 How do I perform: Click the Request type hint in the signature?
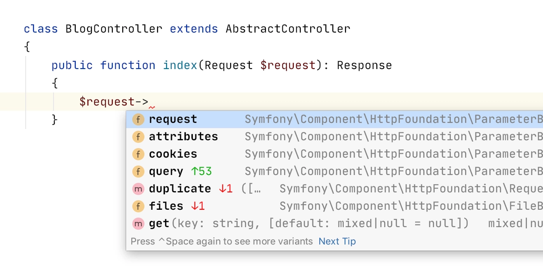click(229, 66)
